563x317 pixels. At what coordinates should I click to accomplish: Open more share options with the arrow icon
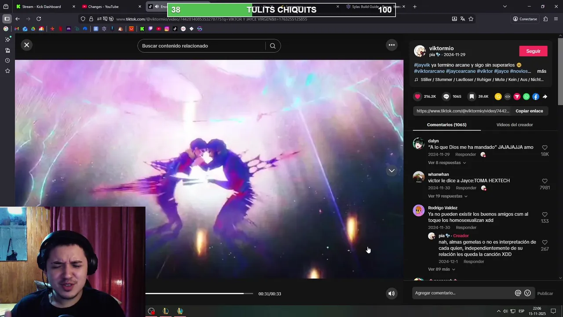point(545,96)
